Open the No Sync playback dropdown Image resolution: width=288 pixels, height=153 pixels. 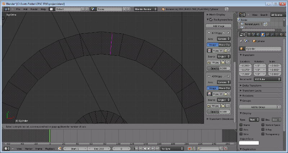pos(172,149)
